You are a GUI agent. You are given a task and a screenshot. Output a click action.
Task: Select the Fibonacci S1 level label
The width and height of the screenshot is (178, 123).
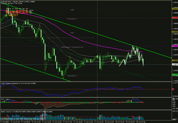tap(72, 76)
